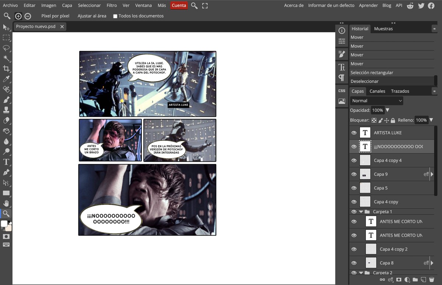This screenshot has height=285, width=442.
Task: Select the Move tool
Action: click(x=6, y=28)
